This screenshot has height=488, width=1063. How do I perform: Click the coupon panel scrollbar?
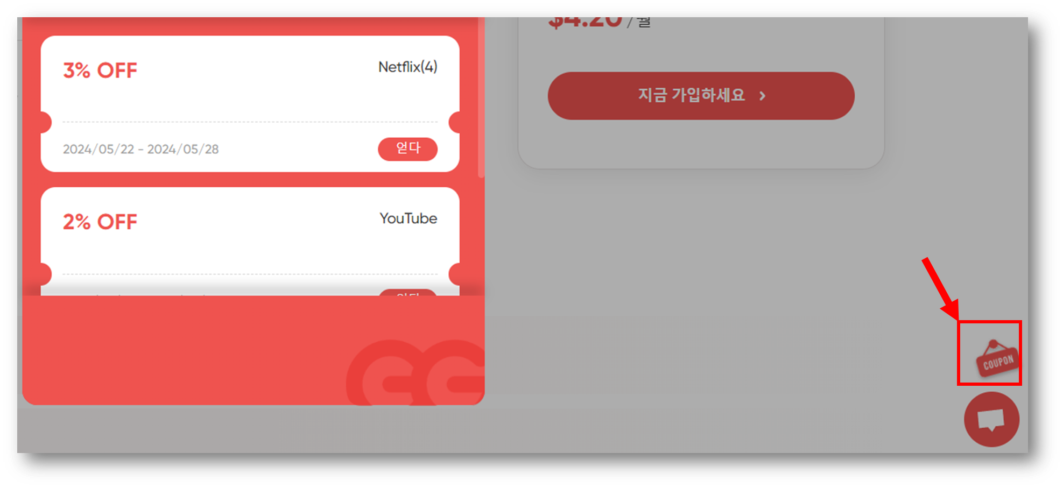(481, 97)
